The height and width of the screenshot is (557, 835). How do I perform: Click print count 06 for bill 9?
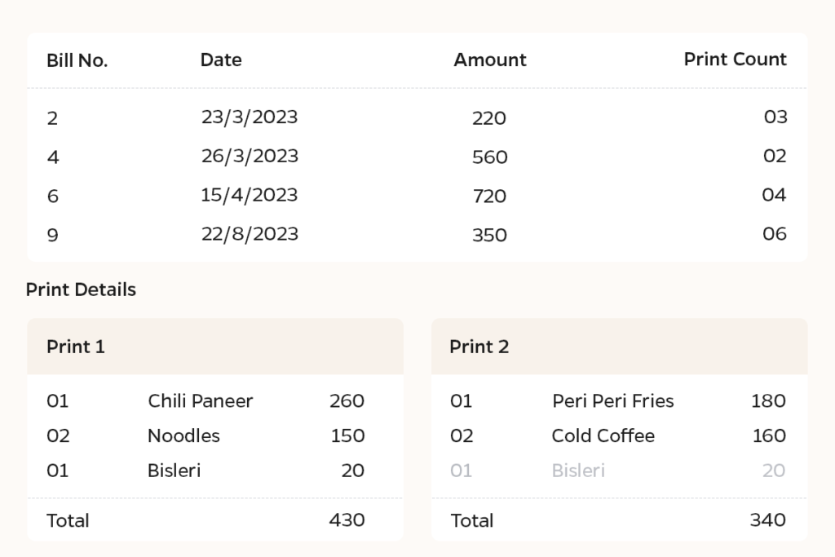(x=775, y=234)
